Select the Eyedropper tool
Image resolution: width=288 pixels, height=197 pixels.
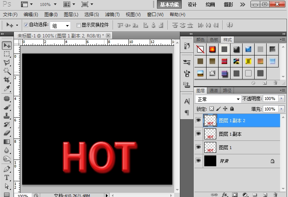pos(7,88)
